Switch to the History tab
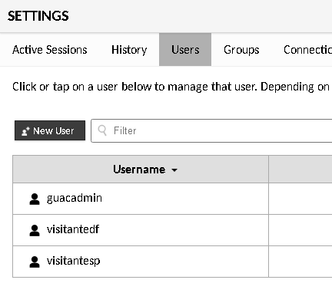 coord(129,50)
